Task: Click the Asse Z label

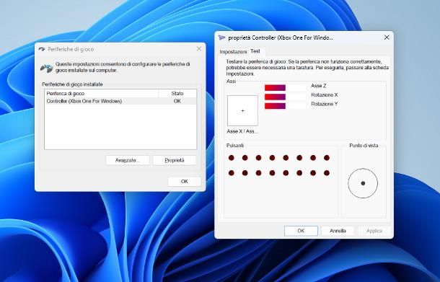Action: (319, 86)
